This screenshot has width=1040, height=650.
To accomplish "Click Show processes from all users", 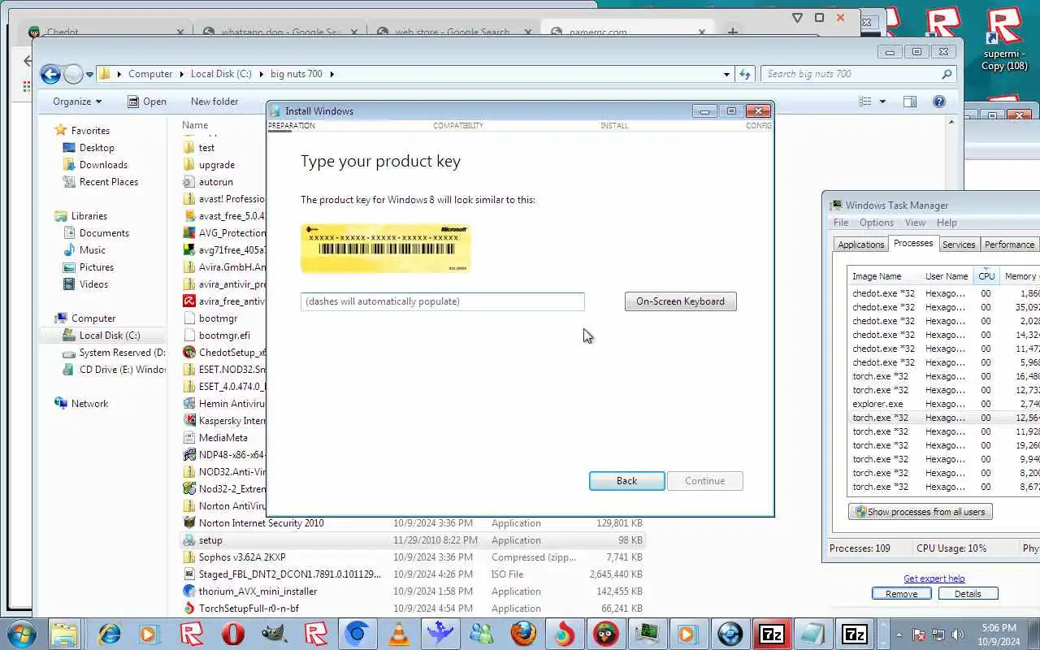I will click(x=920, y=512).
